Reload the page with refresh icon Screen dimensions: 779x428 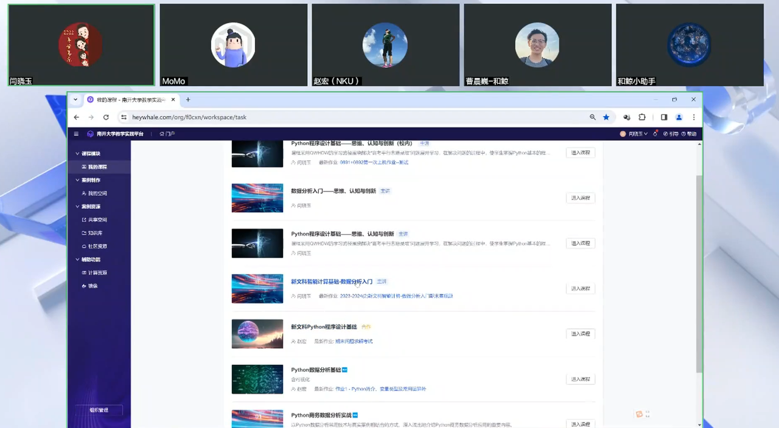(x=106, y=117)
